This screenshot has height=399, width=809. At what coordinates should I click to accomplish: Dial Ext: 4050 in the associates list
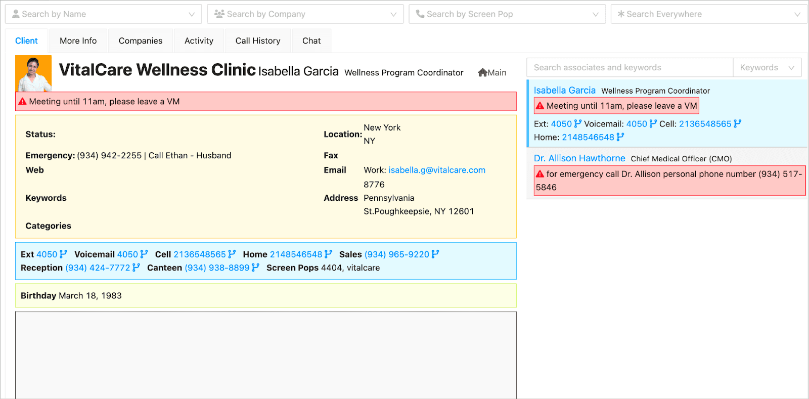pyautogui.click(x=561, y=124)
